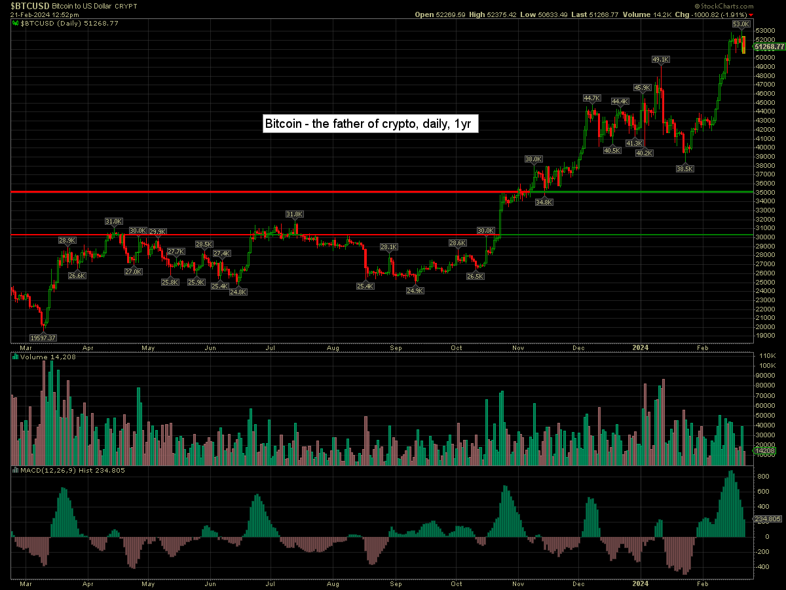Click the 24.8K June low callout
Image resolution: width=786 pixels, height=590 pixels.
[238, 292]
